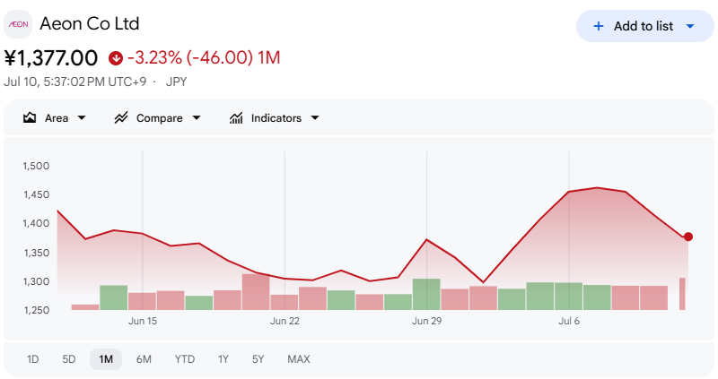
Task: Switch to the 6M time range
Action: (x=144, y=359)
